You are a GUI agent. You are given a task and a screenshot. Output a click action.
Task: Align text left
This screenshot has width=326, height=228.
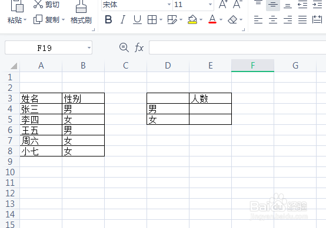pyautogui.click(x=258, y=20)
